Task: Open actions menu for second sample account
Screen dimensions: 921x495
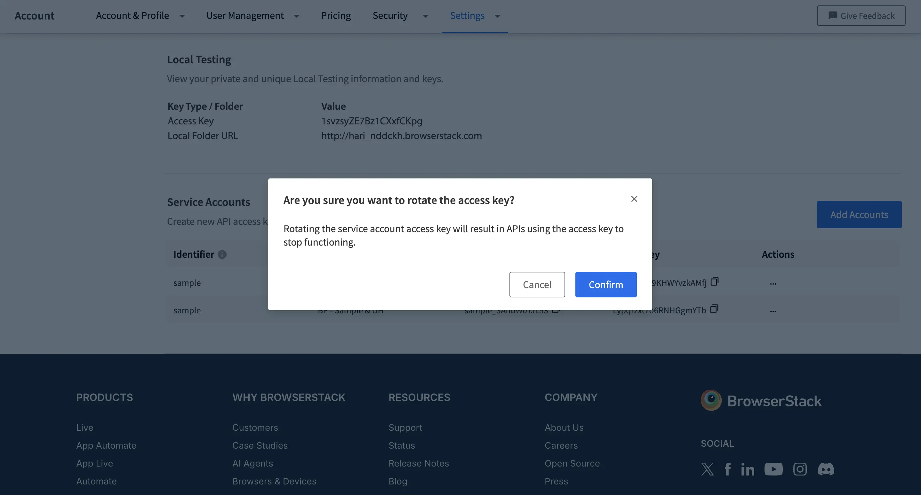Action: click(773, 311)
